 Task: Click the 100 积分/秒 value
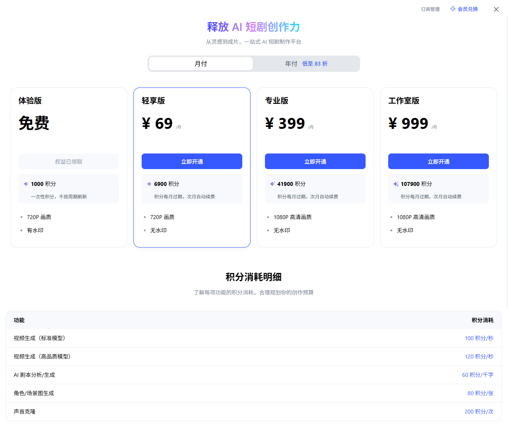click(479, 338)
